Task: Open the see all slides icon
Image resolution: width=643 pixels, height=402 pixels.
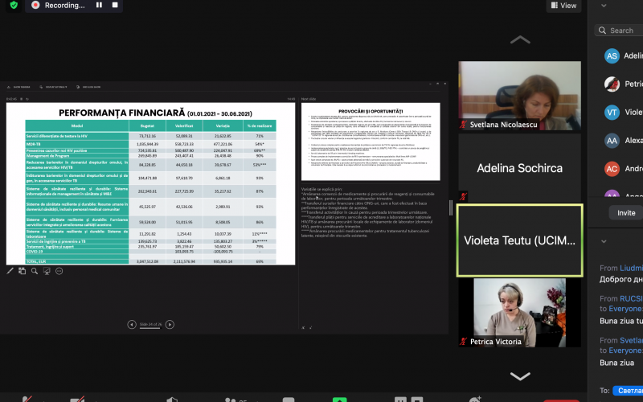Action: click(x=23, y=272)
